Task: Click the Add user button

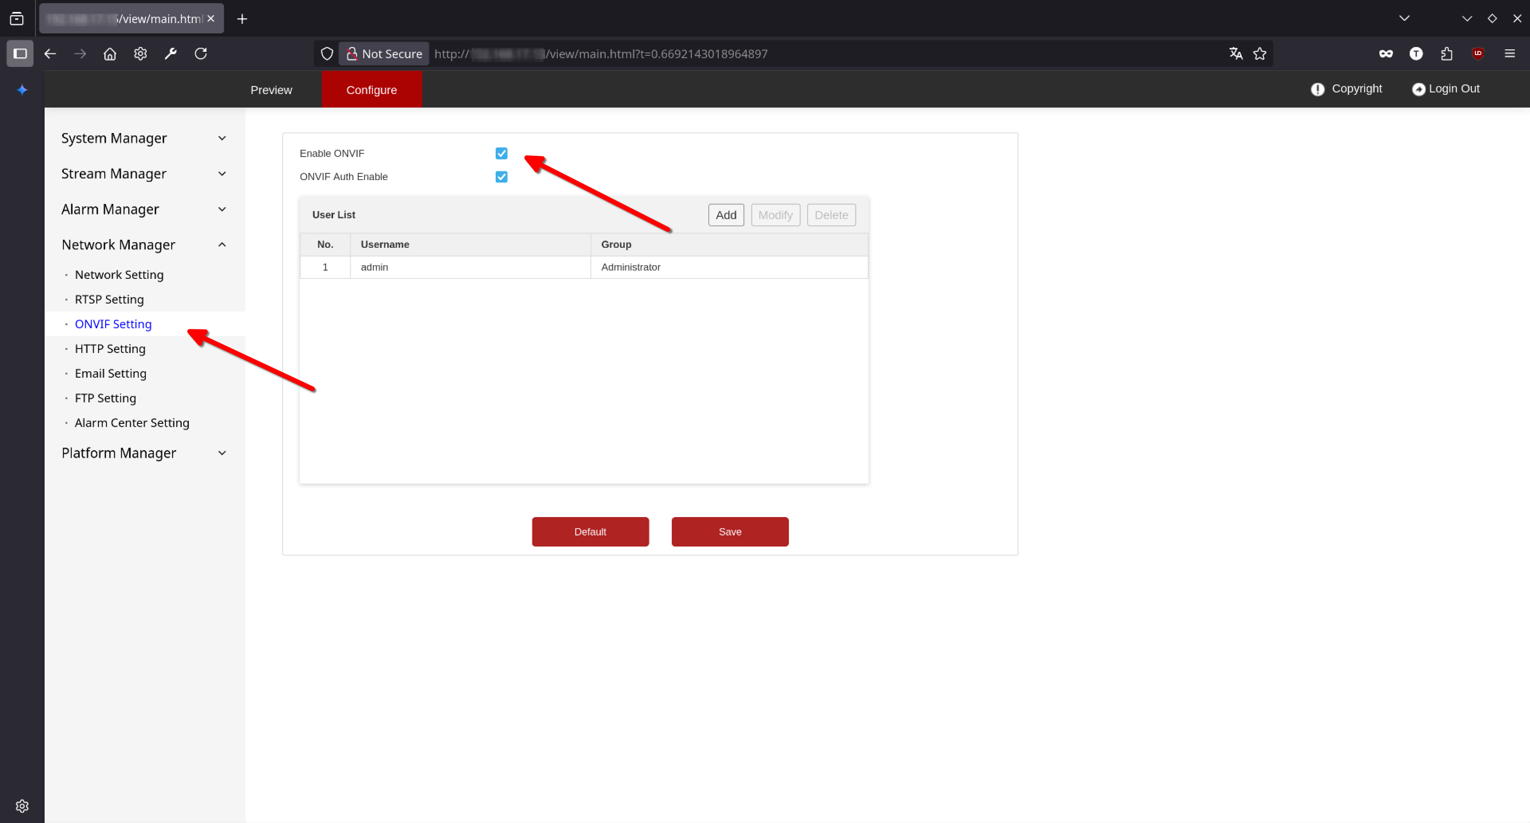Action: [726, 215]
